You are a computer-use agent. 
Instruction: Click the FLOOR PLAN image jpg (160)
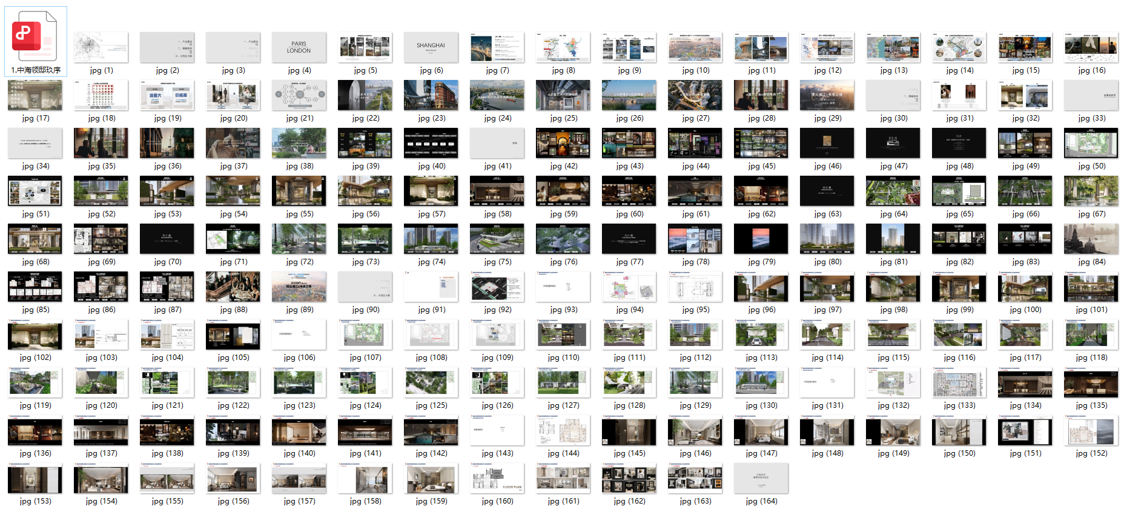497,479
